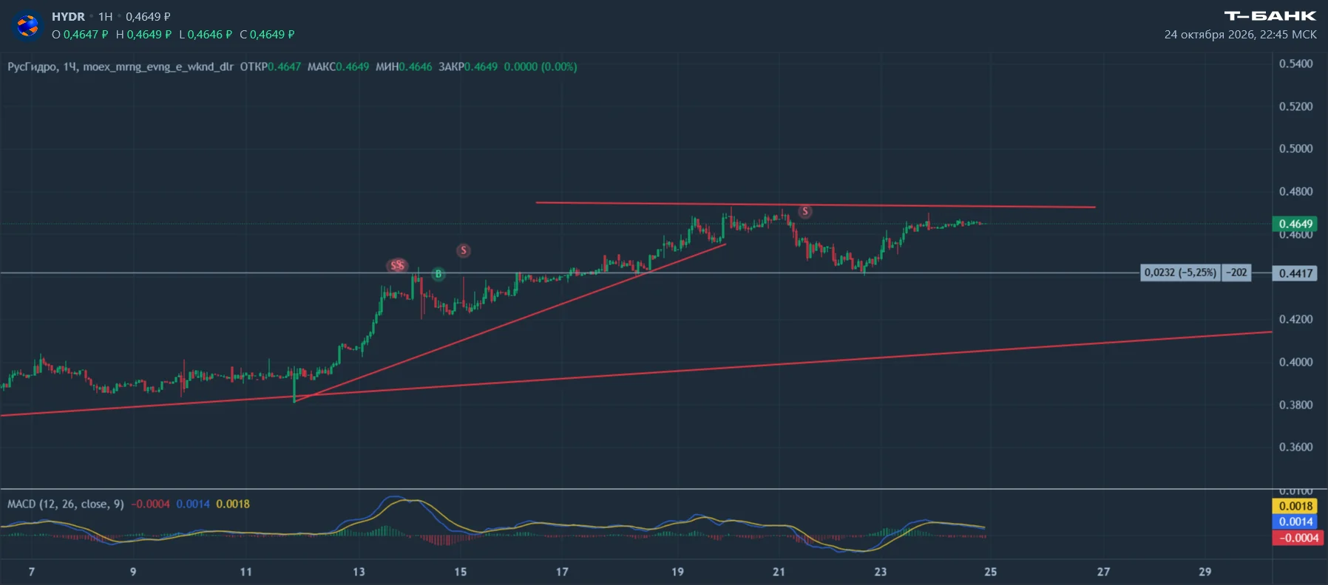
Task: Select the HYDR ticker symbol text
Action: [x=68, y=16]
